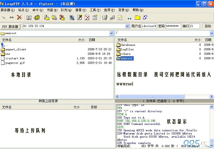
Task: Click the download folder with pages icon
Action: (54, 17)
